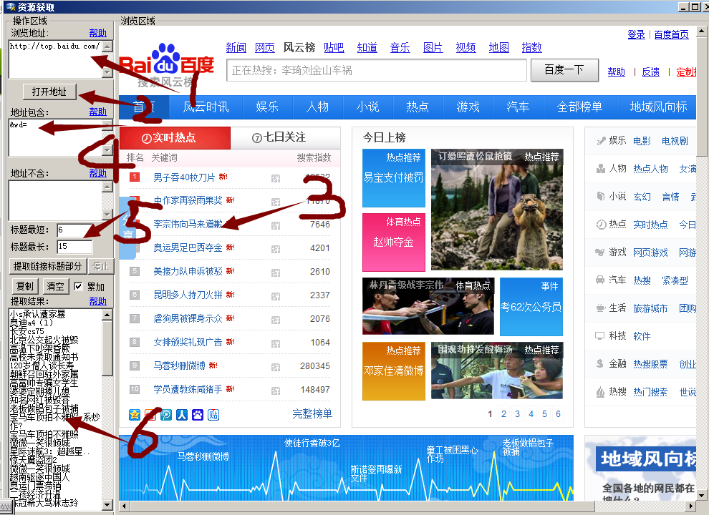Click the Tieba share icon
Viewport: 709px width, 515px height.
(213, 414)
